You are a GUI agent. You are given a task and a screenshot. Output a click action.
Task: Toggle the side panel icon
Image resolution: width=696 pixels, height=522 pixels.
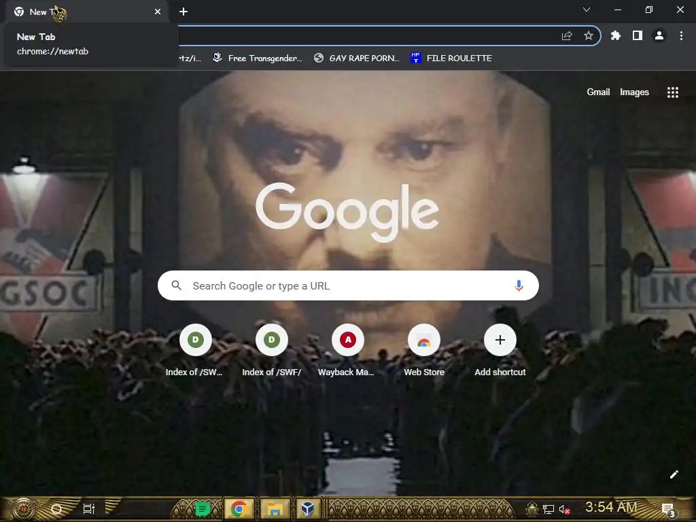(638, 35)
